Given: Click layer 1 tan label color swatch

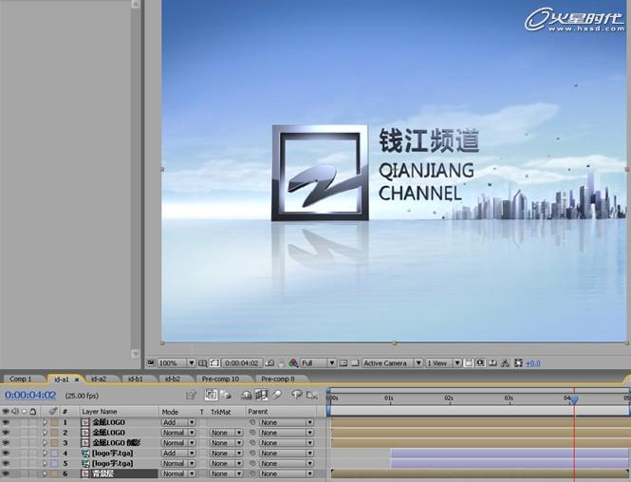Looking at the screenshot, I should (x=54, y=422).
